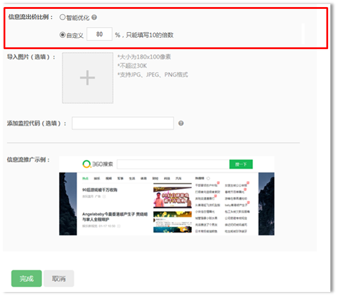
Task: Click the refresh circle icon beside 热搜榜
Action: [x=208, y=178]
